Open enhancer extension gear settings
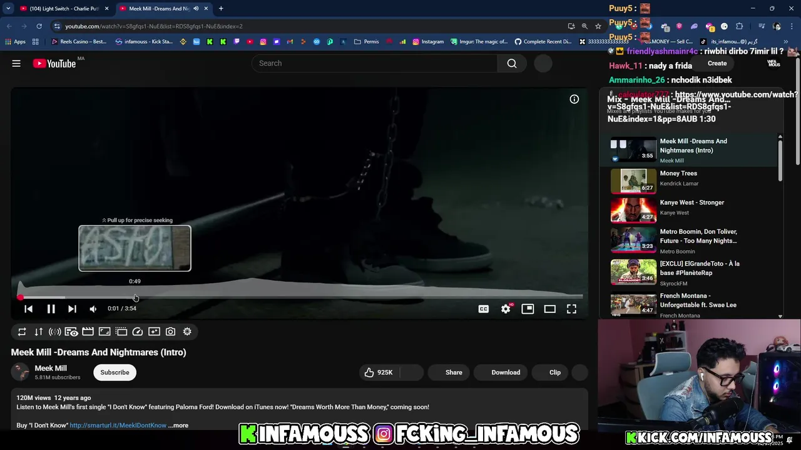 tap(187, 332)
